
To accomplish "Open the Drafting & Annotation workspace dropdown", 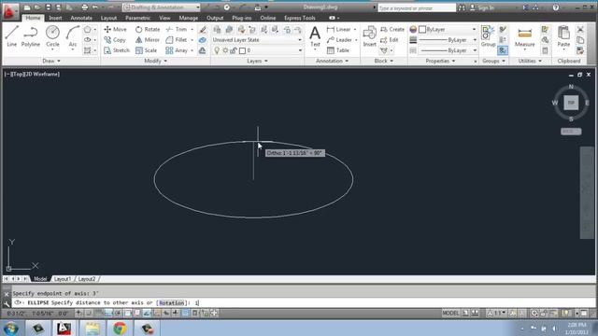I will [161, 7].
